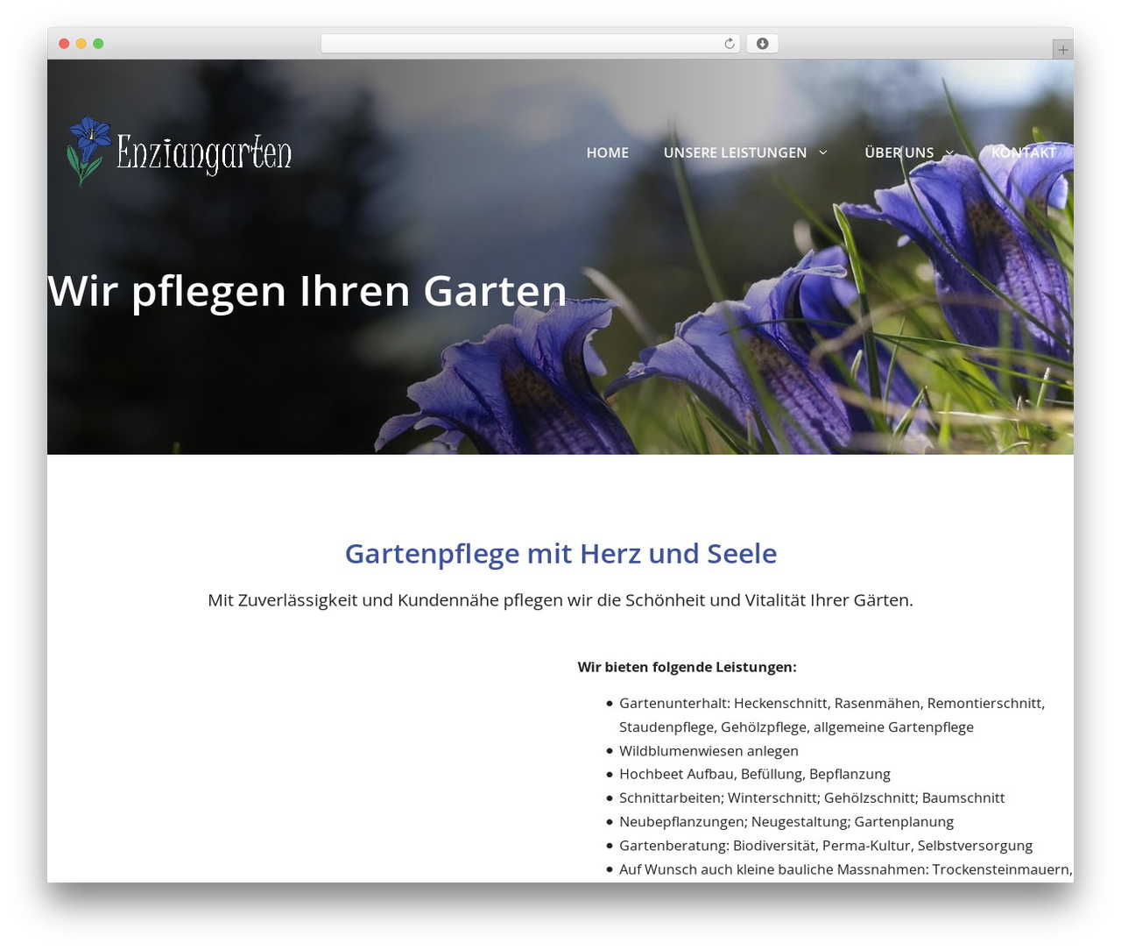Click 'Wir bieten folgende Leistungen:' text
The height and width of the screenshot is (950, 1121).
[x=687, y=667]
